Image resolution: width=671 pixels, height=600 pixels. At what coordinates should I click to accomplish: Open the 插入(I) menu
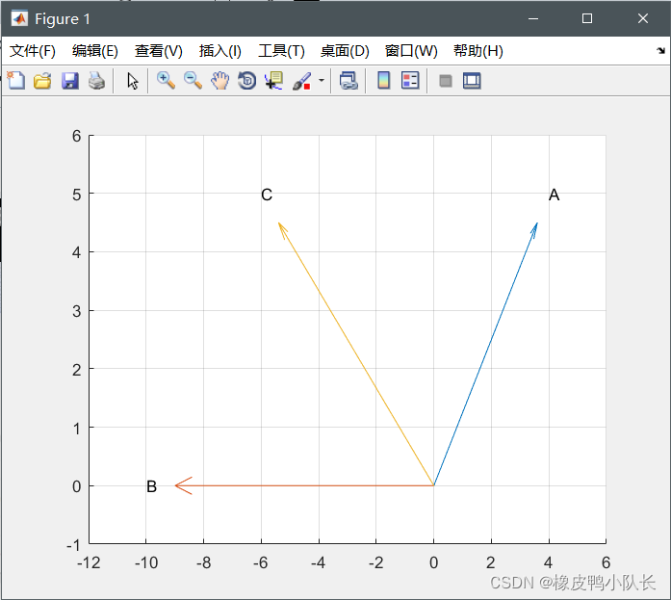tap(219, 51)
